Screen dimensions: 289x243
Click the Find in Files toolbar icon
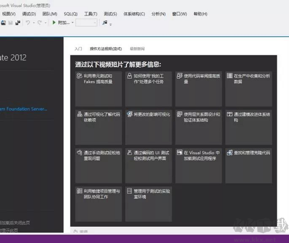[x=105, y=23]
